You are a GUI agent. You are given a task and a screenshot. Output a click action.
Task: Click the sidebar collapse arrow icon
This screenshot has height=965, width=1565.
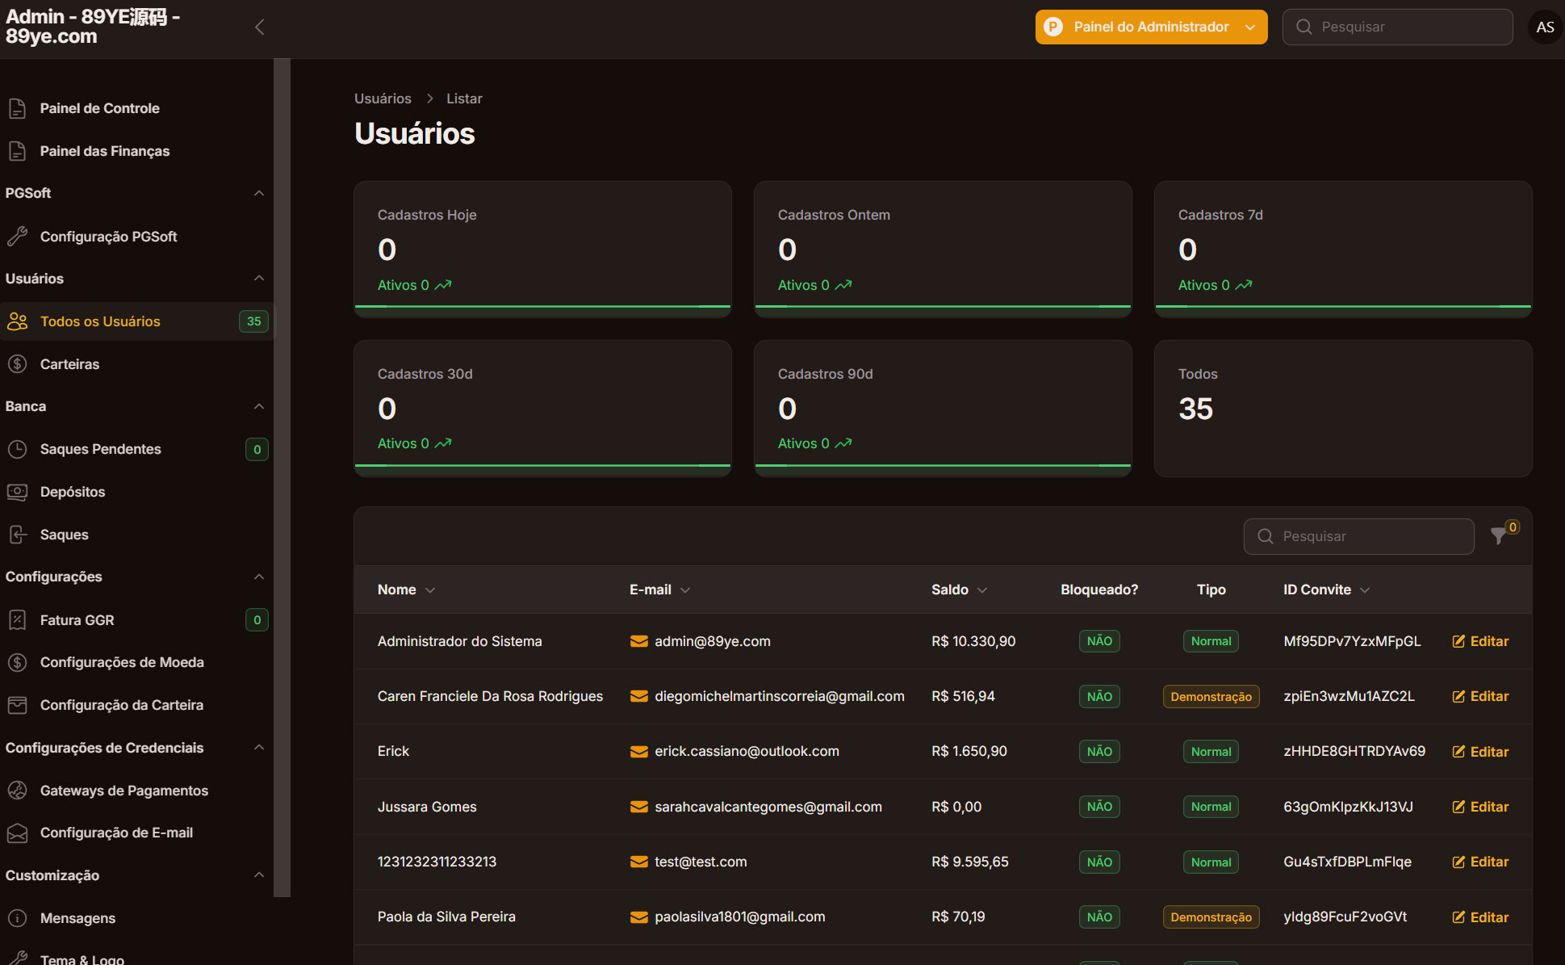click(x=259, y=27)
